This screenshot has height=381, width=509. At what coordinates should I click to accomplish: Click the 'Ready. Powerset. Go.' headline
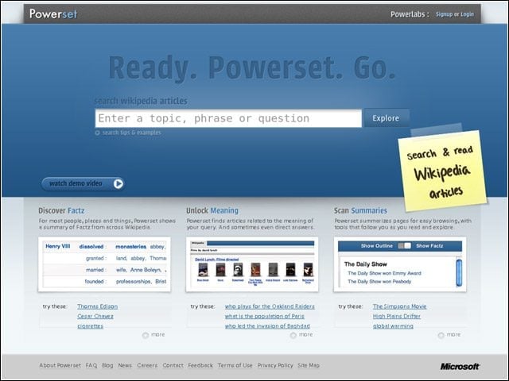(252, 68)
